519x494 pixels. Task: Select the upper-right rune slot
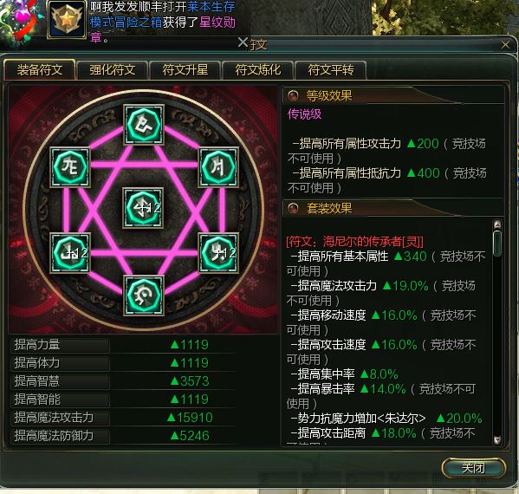tap(218, 167)
